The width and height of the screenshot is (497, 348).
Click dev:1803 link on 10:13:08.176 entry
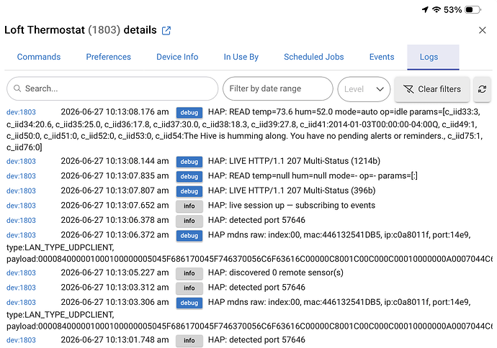[x=21, y=112]
